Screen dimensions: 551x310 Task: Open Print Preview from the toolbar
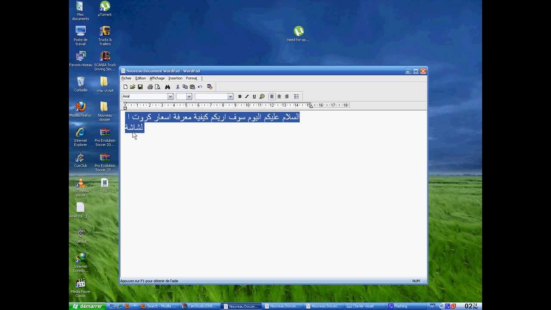pos(158,87)
